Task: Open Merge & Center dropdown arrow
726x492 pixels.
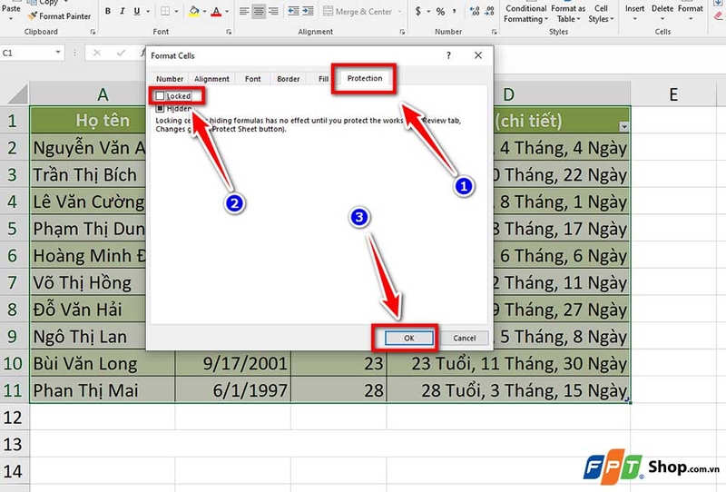Action: [399, 11]
